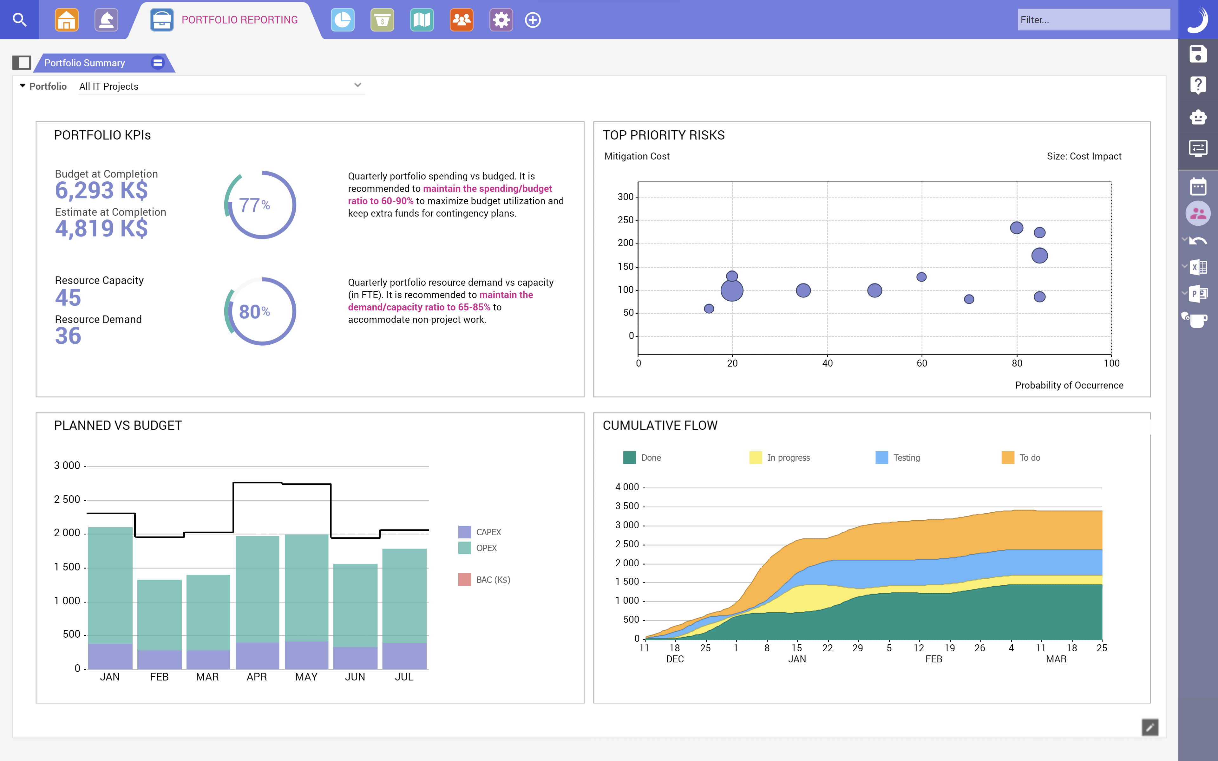The image size is (1218, 761).
Task: Open the search panel
Action: (x=20, y=20)
